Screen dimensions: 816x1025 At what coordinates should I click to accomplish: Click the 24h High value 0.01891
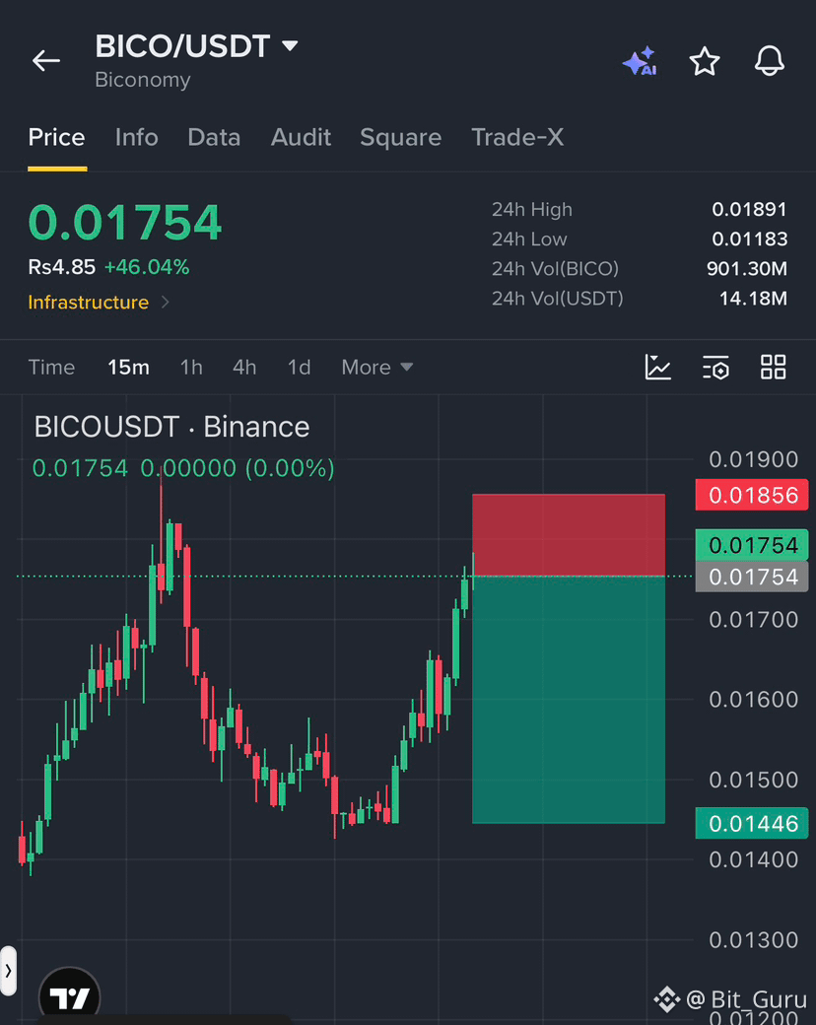click(x=749, y=209)
